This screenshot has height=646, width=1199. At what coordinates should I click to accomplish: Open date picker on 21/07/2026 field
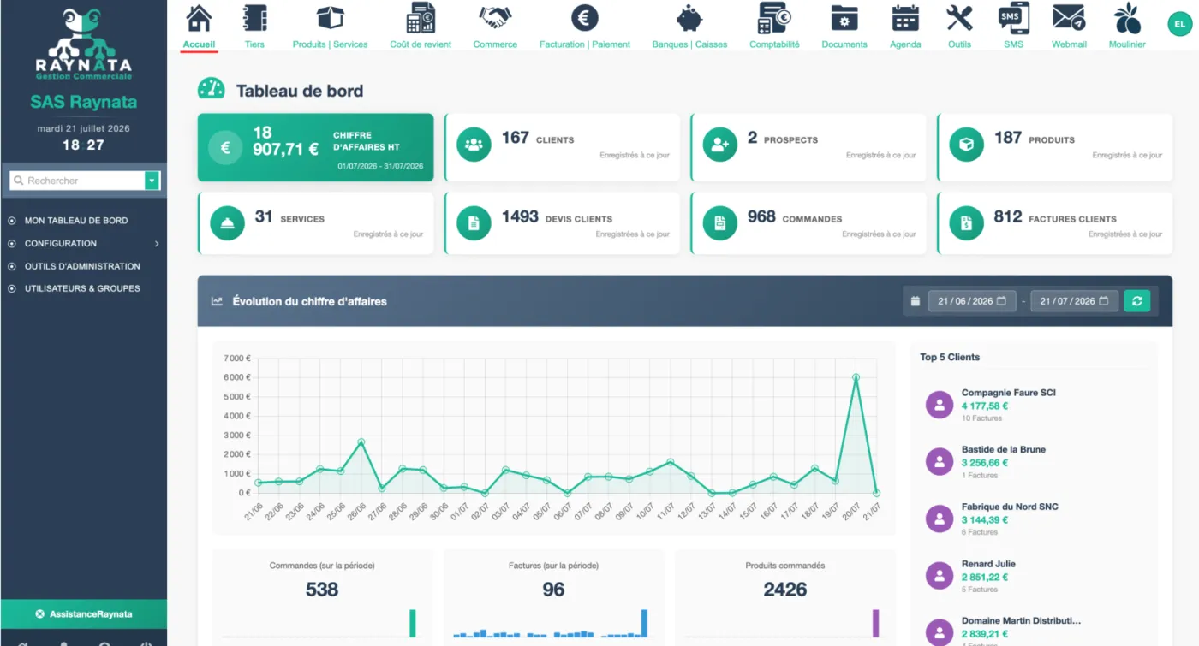point(1103,301)
